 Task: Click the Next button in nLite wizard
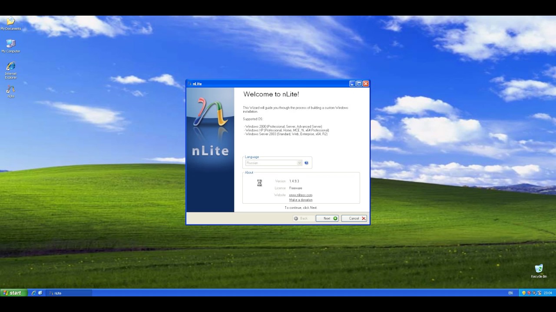tap(327, 218)
